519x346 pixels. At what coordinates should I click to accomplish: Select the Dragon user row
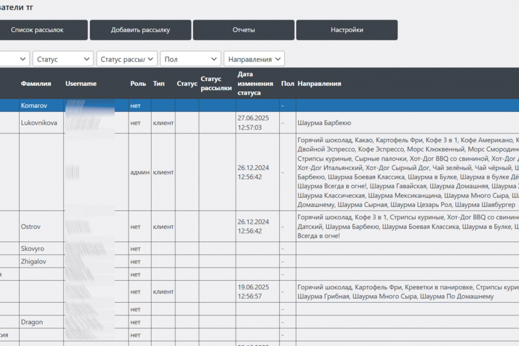pos(259,322)
